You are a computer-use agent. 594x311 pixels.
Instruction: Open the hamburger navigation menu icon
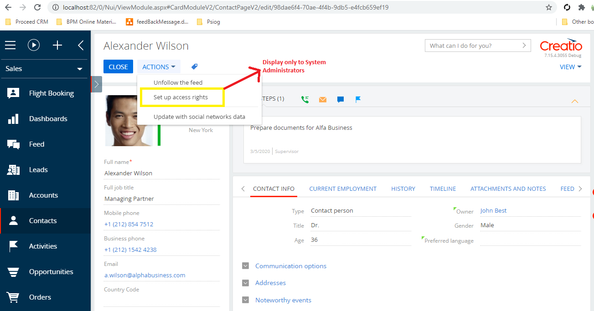coord(10,45)
